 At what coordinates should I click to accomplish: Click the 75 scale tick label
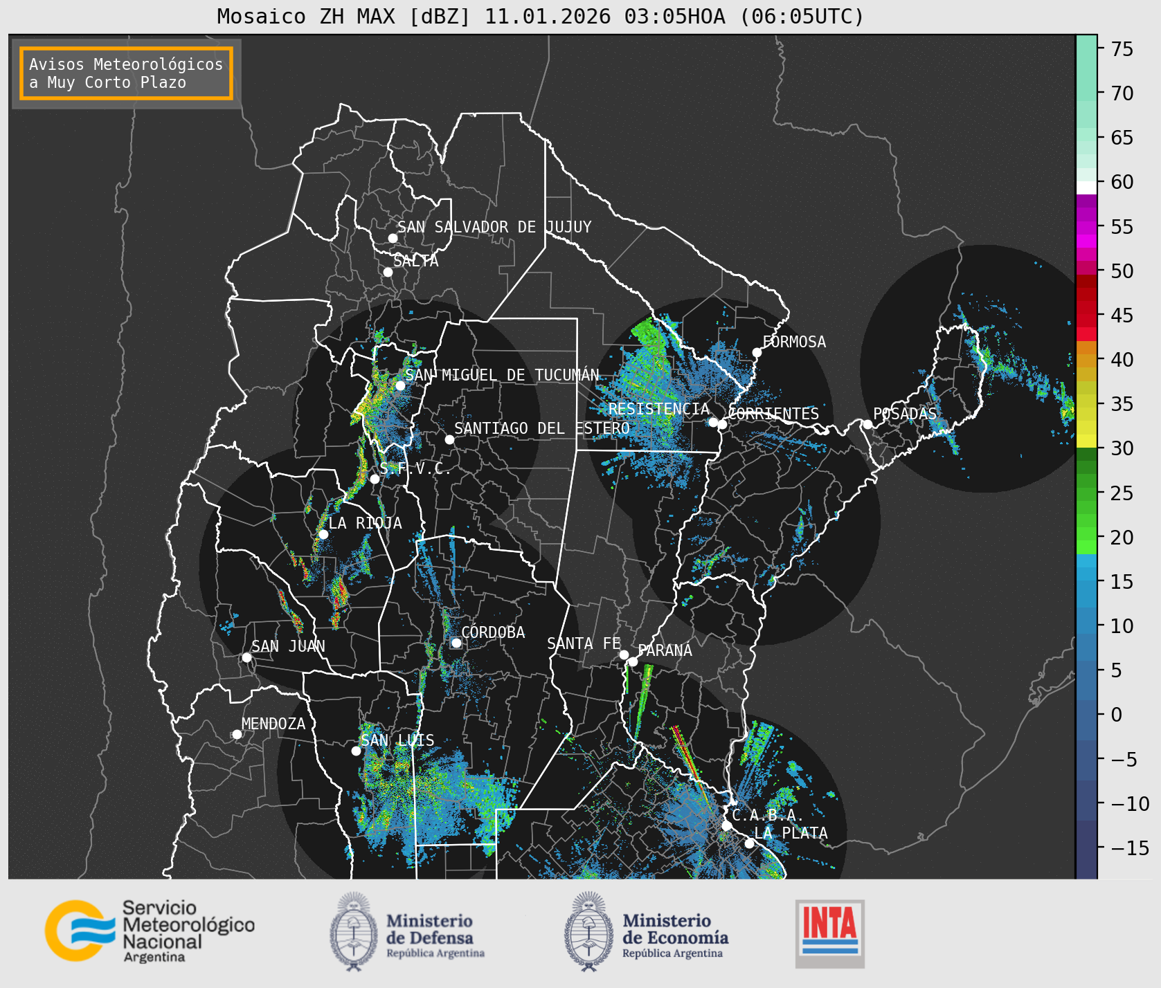coord(1122,49)
